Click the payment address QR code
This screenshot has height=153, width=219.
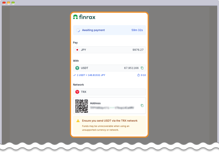82,106
